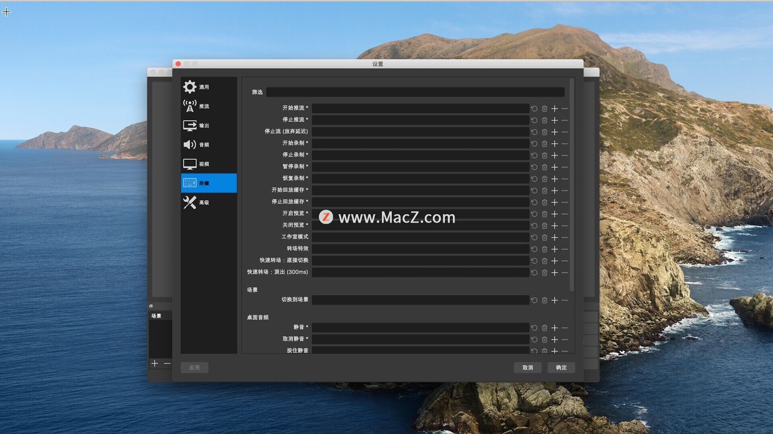
Task: Click the 开始推流 hotkey input field
Action: [x=420, y=108]
